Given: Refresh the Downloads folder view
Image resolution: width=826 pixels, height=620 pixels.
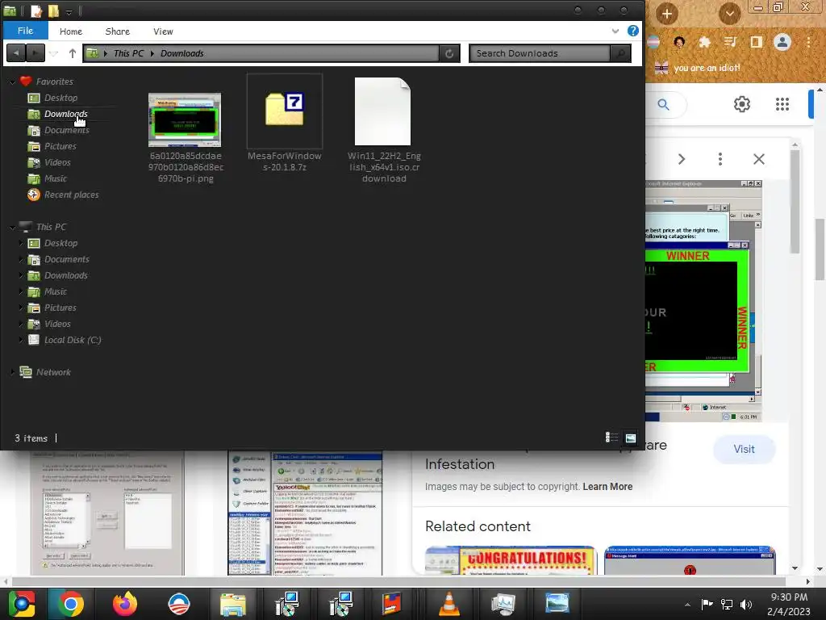Looking at the screenshot, I should pyautogui.click(x=448, y=53).
